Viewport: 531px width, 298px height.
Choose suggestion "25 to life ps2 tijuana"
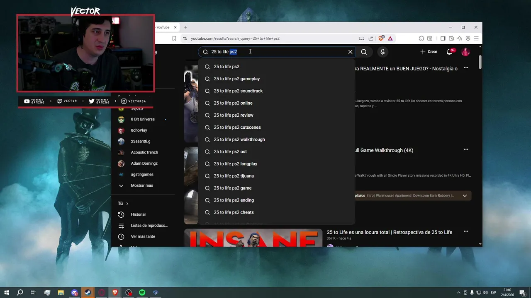pos(276,176)
